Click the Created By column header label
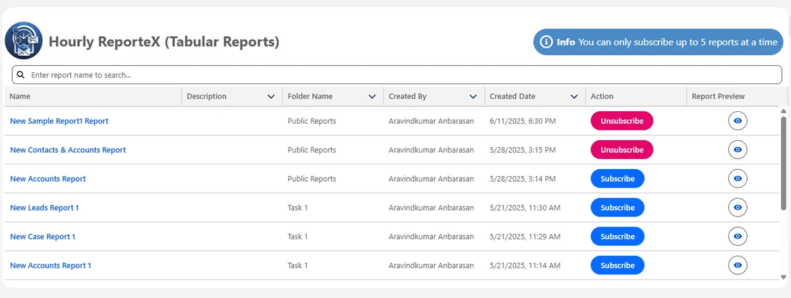This screenshot has height=298, width=791. [407, 97]
